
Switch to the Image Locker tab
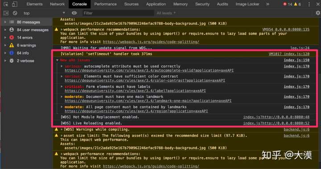click(x=247, y=4)
